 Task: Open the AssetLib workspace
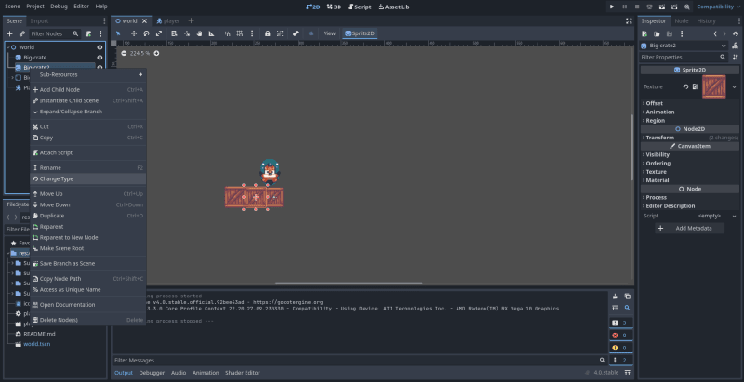(x=393, y=7)
